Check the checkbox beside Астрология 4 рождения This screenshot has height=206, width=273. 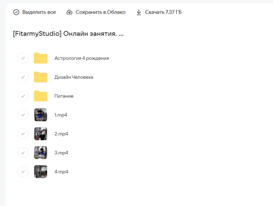(23, 58)
